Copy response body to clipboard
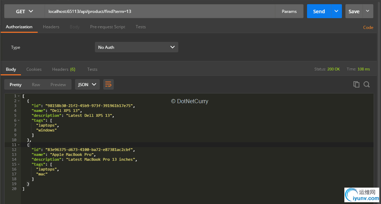Viewport: 381px width, 204px height. tap(356, 84)
